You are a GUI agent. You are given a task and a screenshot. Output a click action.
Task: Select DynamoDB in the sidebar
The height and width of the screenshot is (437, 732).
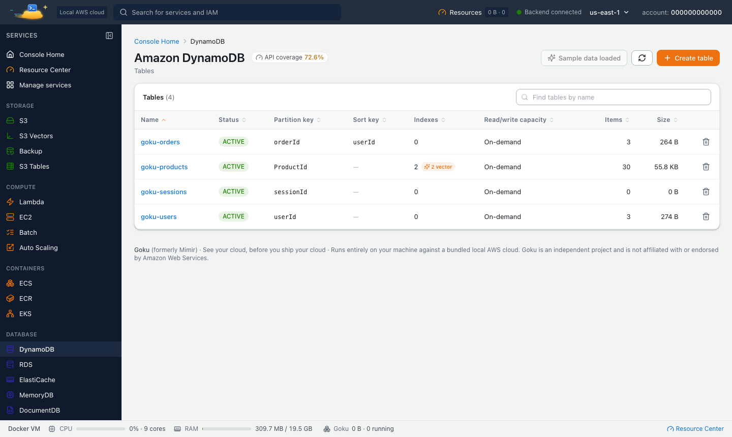click(60, 349)
